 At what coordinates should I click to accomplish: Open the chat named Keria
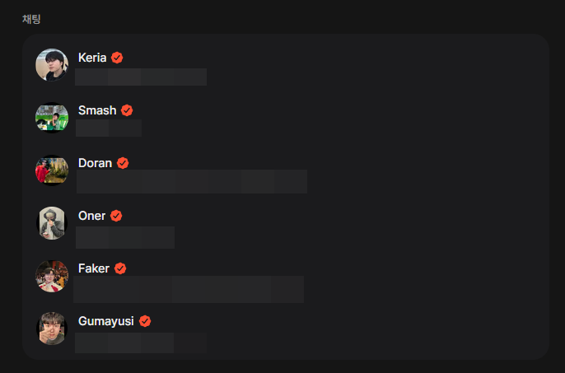92,58
